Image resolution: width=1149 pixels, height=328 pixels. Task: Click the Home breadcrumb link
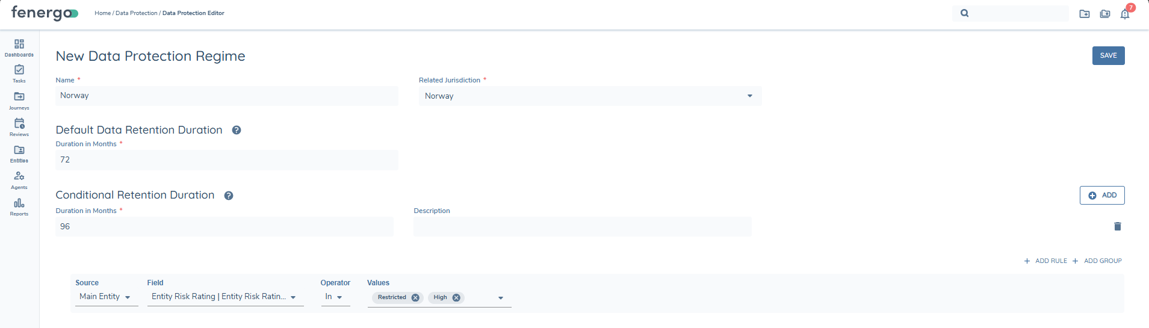point(102,13)
